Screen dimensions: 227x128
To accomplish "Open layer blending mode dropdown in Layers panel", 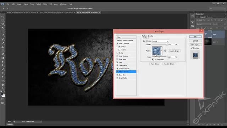I will click(x=204, y=24).
